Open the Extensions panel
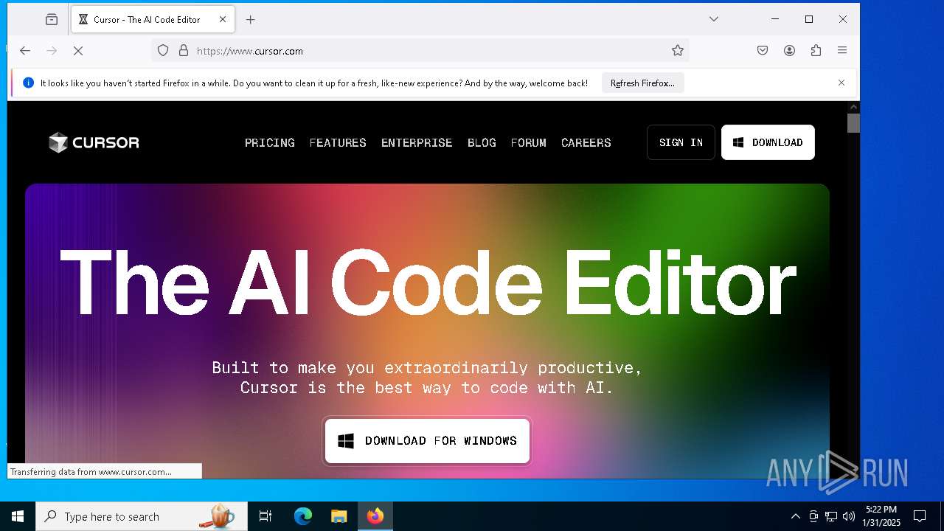The height and width of the screenshot is (531, 944). click(x=816, y=51)
